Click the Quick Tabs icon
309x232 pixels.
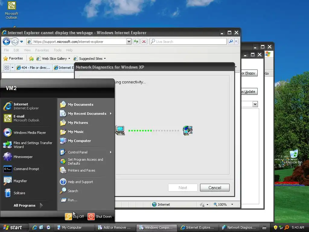(x=7, y=67)
